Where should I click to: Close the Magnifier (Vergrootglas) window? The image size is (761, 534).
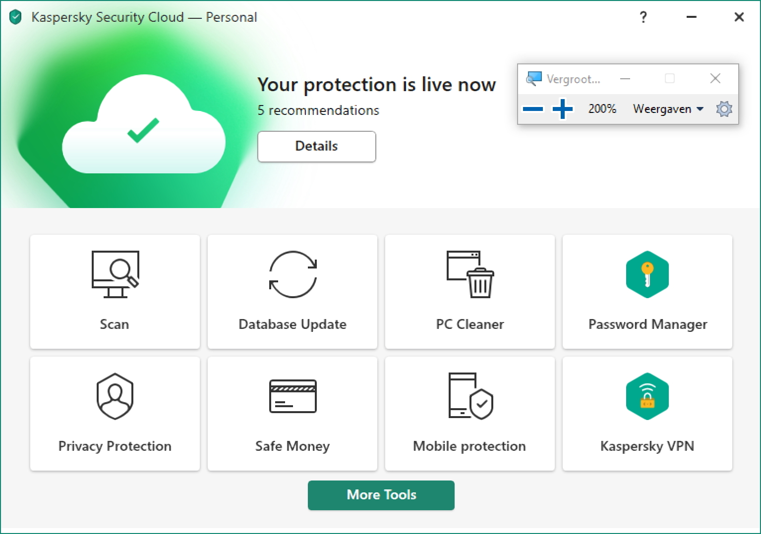point(715,78)
